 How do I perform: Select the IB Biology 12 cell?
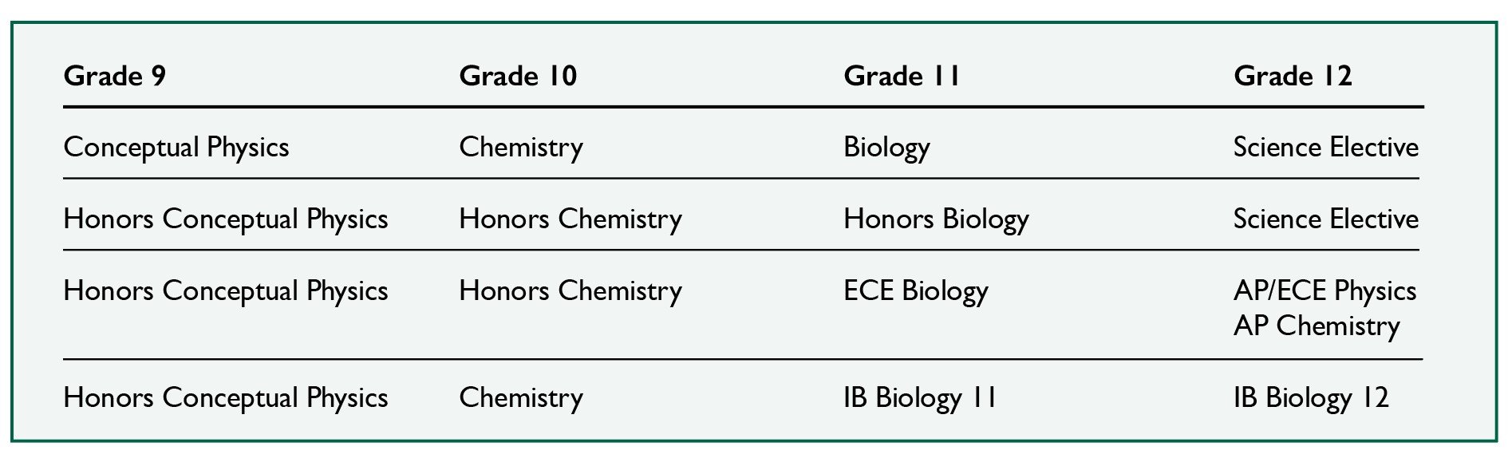pyautogui.click(x=1311, y=398)
